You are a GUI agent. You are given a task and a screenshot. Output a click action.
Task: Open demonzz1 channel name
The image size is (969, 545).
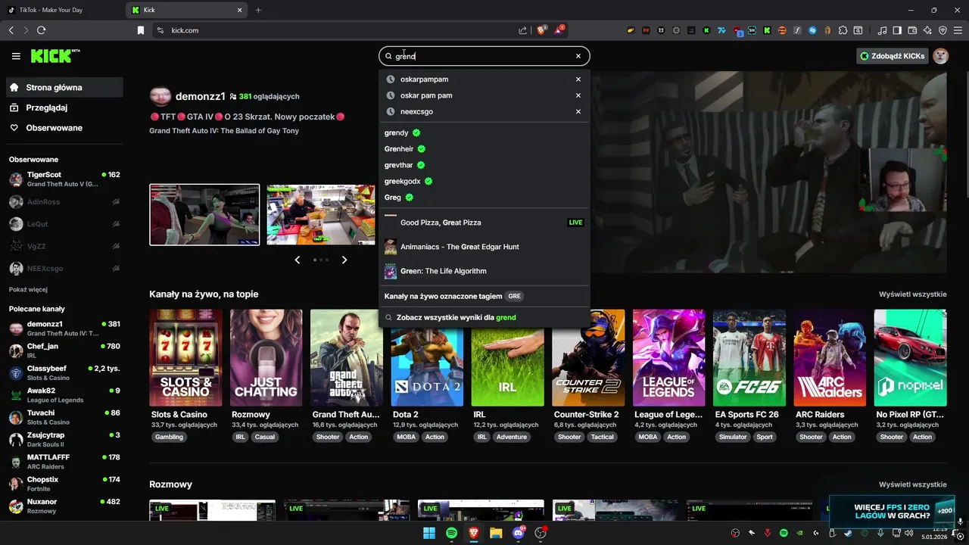200,96
